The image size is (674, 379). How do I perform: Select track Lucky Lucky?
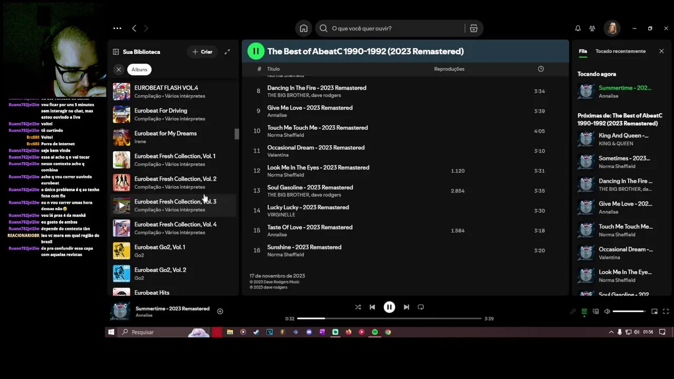point(405,211)
